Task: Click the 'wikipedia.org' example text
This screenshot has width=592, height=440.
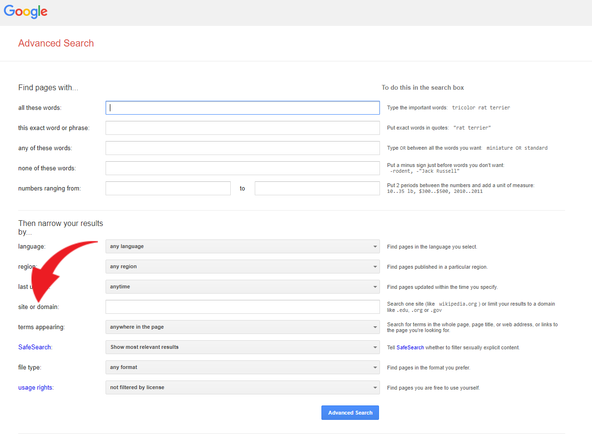Action: click(458, 304)
